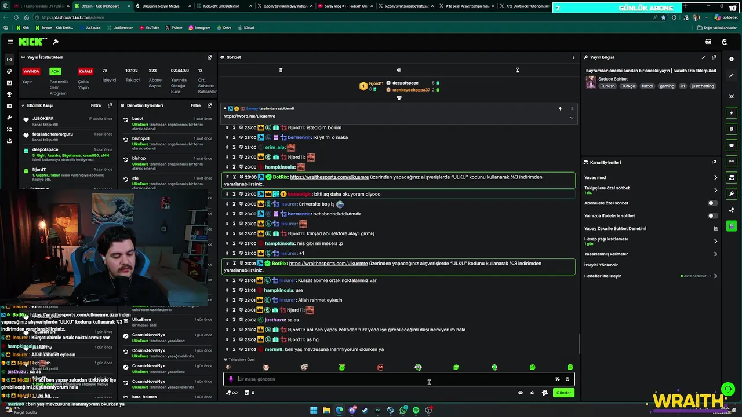
Task: Unpin the pinned chat message
Action: click(x=560, y=108)
